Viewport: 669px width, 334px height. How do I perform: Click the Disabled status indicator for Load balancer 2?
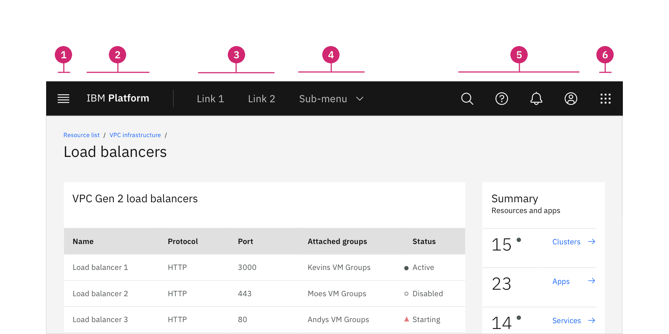coord(407,293)
